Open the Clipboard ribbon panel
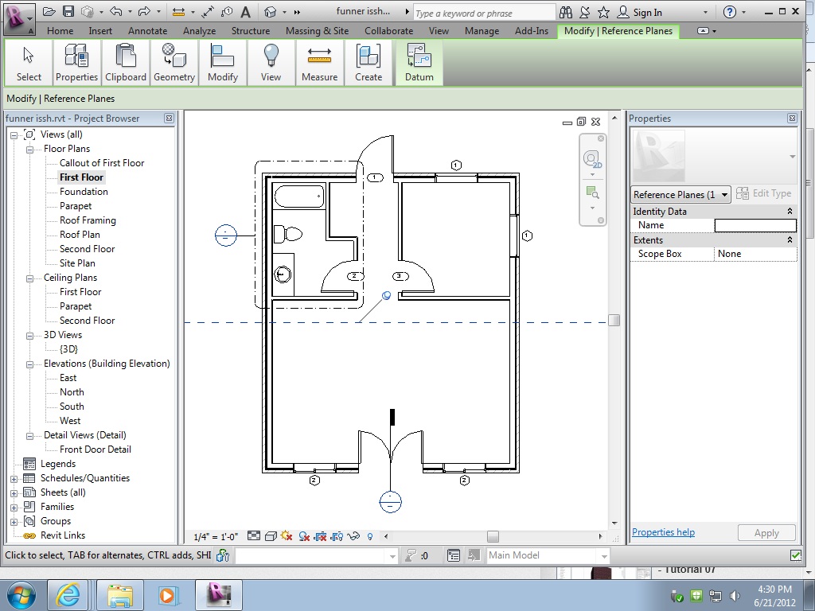 [125, 63]
